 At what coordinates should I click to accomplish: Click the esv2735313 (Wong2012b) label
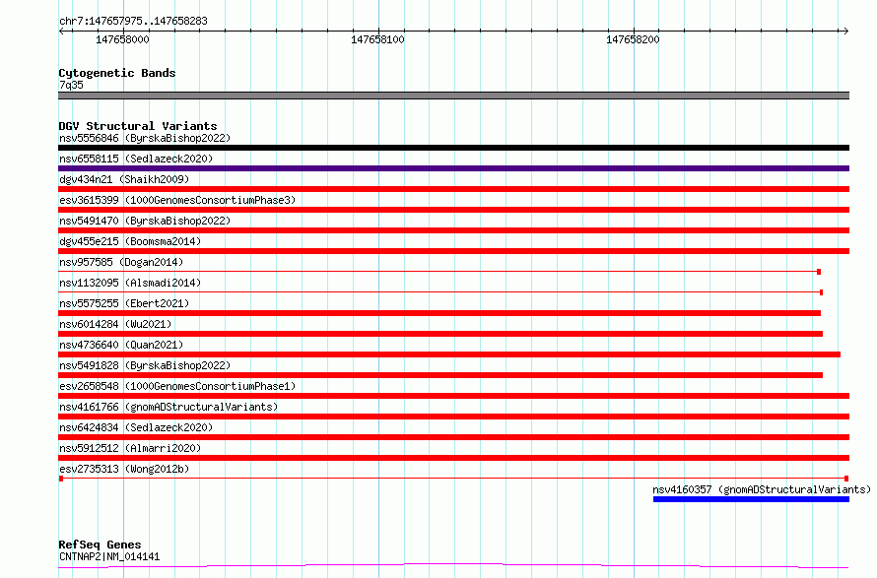(x=124, y=469)
